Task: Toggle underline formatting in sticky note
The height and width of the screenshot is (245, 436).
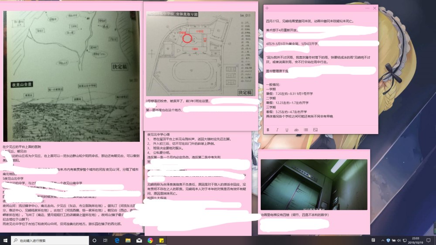Action: (x=287, y=130)
